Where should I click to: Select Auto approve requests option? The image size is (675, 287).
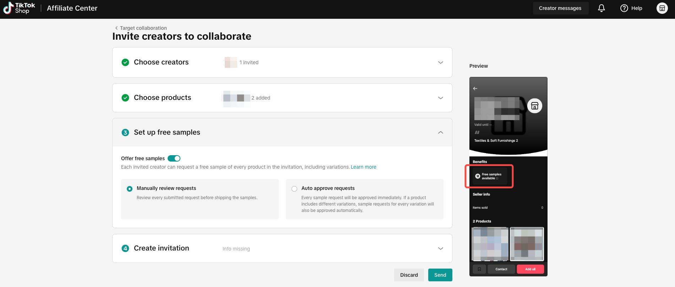click(294, 189)
